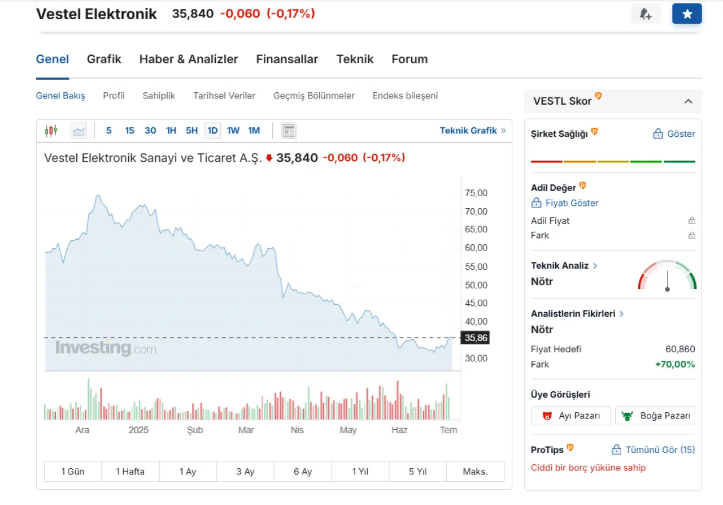
Task: Switch to the Tarihsel Veriler sub-tab
Action: tap(224, 96)
